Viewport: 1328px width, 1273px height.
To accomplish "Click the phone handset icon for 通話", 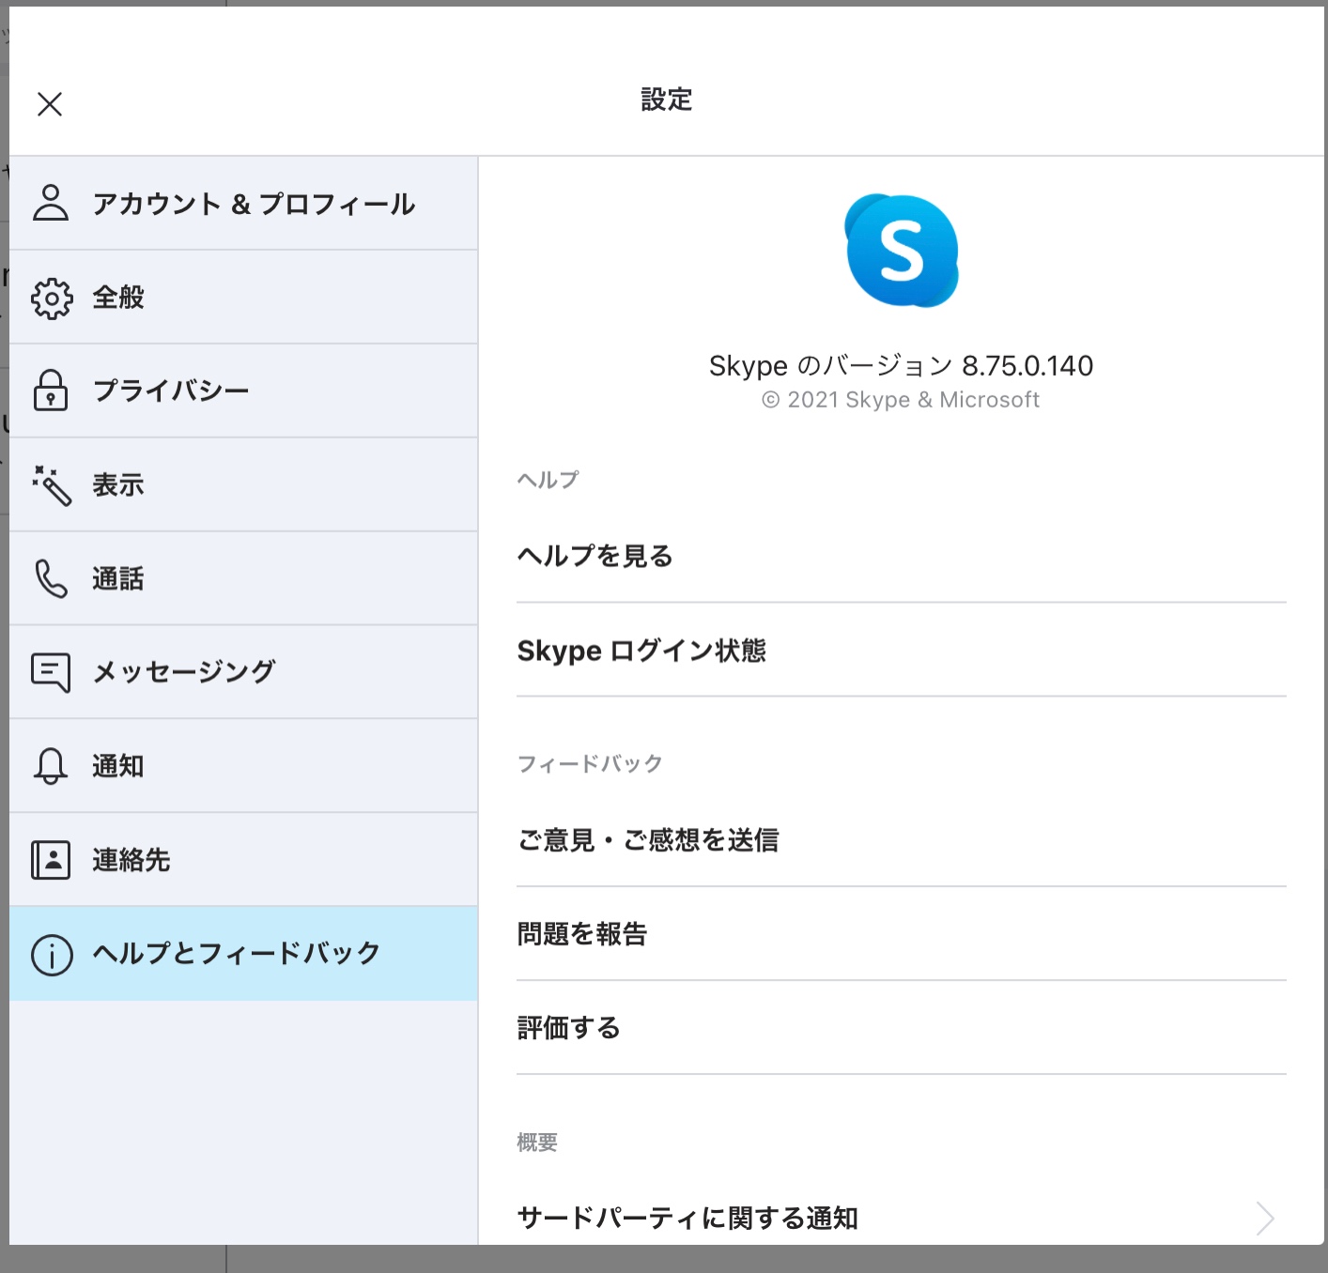I will [52, 578].
